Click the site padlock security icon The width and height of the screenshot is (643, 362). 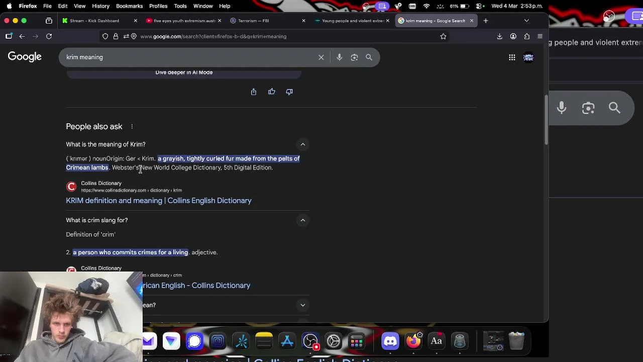coord(116,36)
